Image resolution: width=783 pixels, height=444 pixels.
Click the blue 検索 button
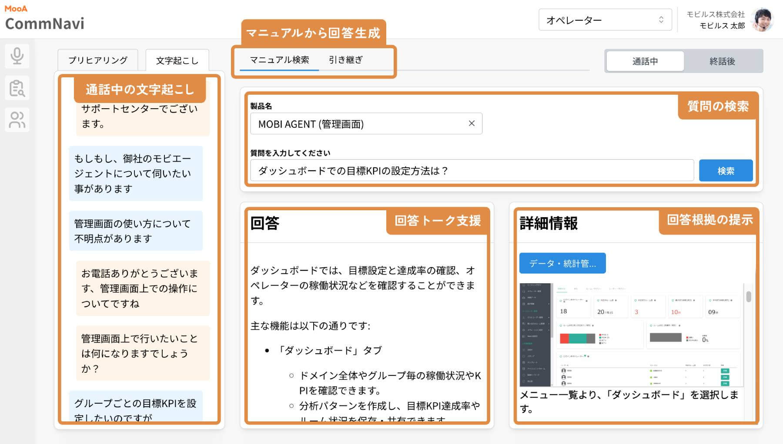coord(726,170)
